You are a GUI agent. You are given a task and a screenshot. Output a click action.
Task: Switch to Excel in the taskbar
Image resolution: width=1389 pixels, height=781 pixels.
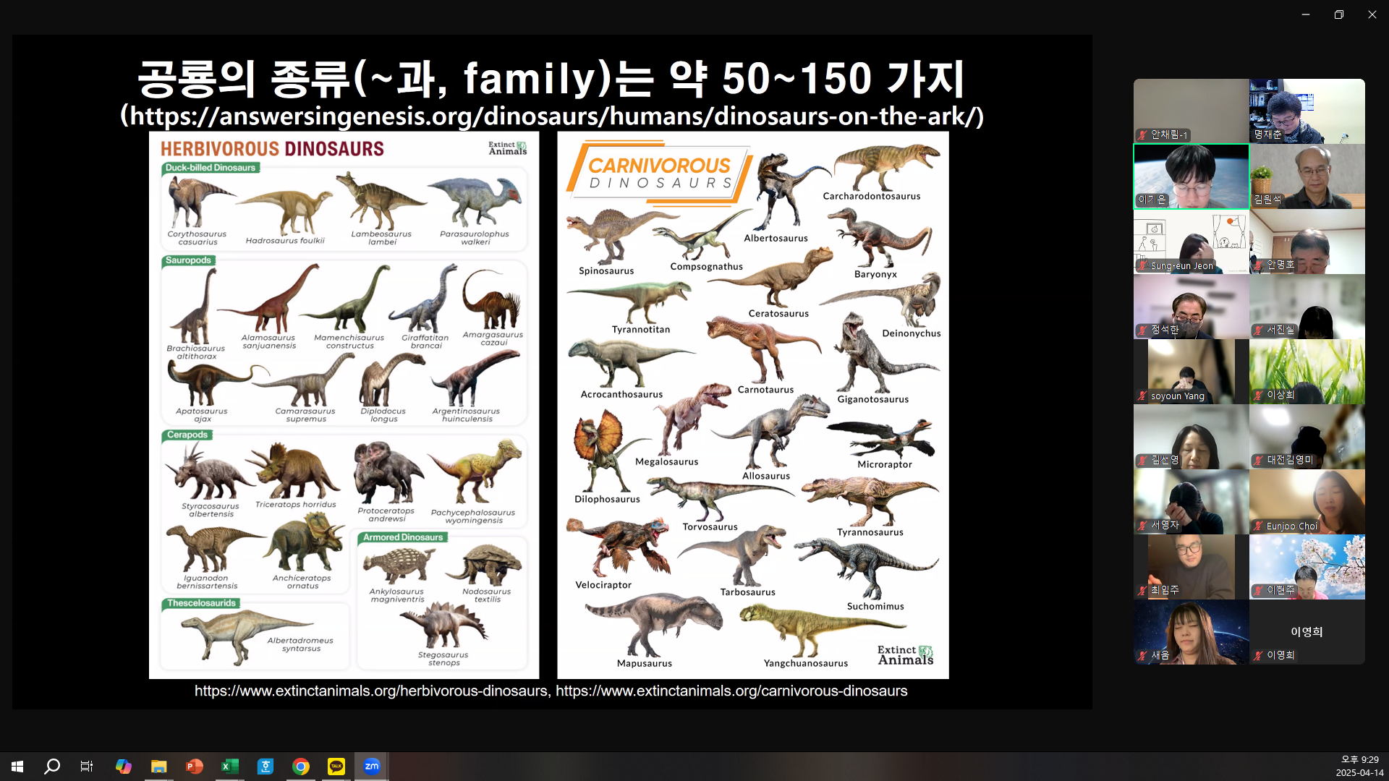tap(229, 766)
